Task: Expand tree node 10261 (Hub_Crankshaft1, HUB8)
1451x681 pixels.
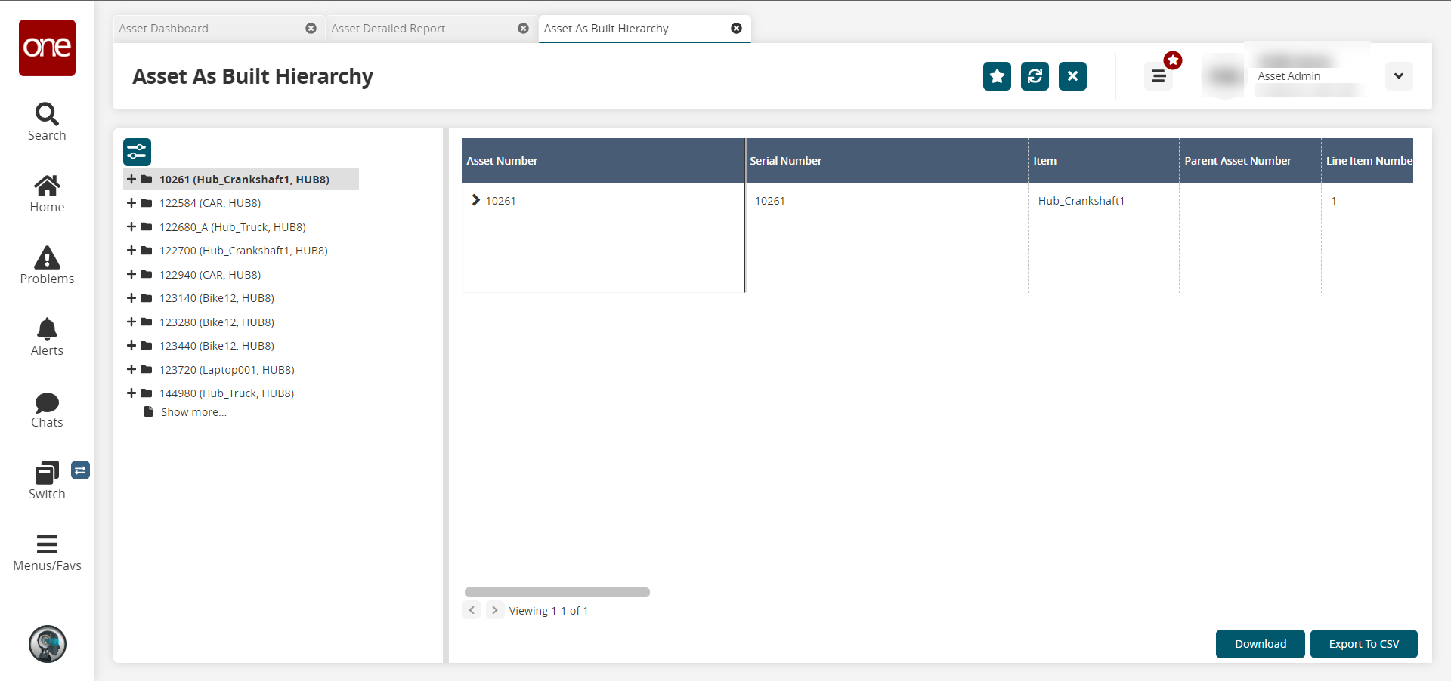Action: (131, 180)
